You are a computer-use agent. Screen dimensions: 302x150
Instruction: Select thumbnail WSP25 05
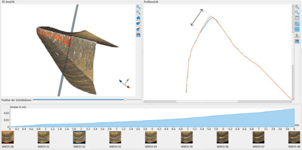tap(187, 137)
